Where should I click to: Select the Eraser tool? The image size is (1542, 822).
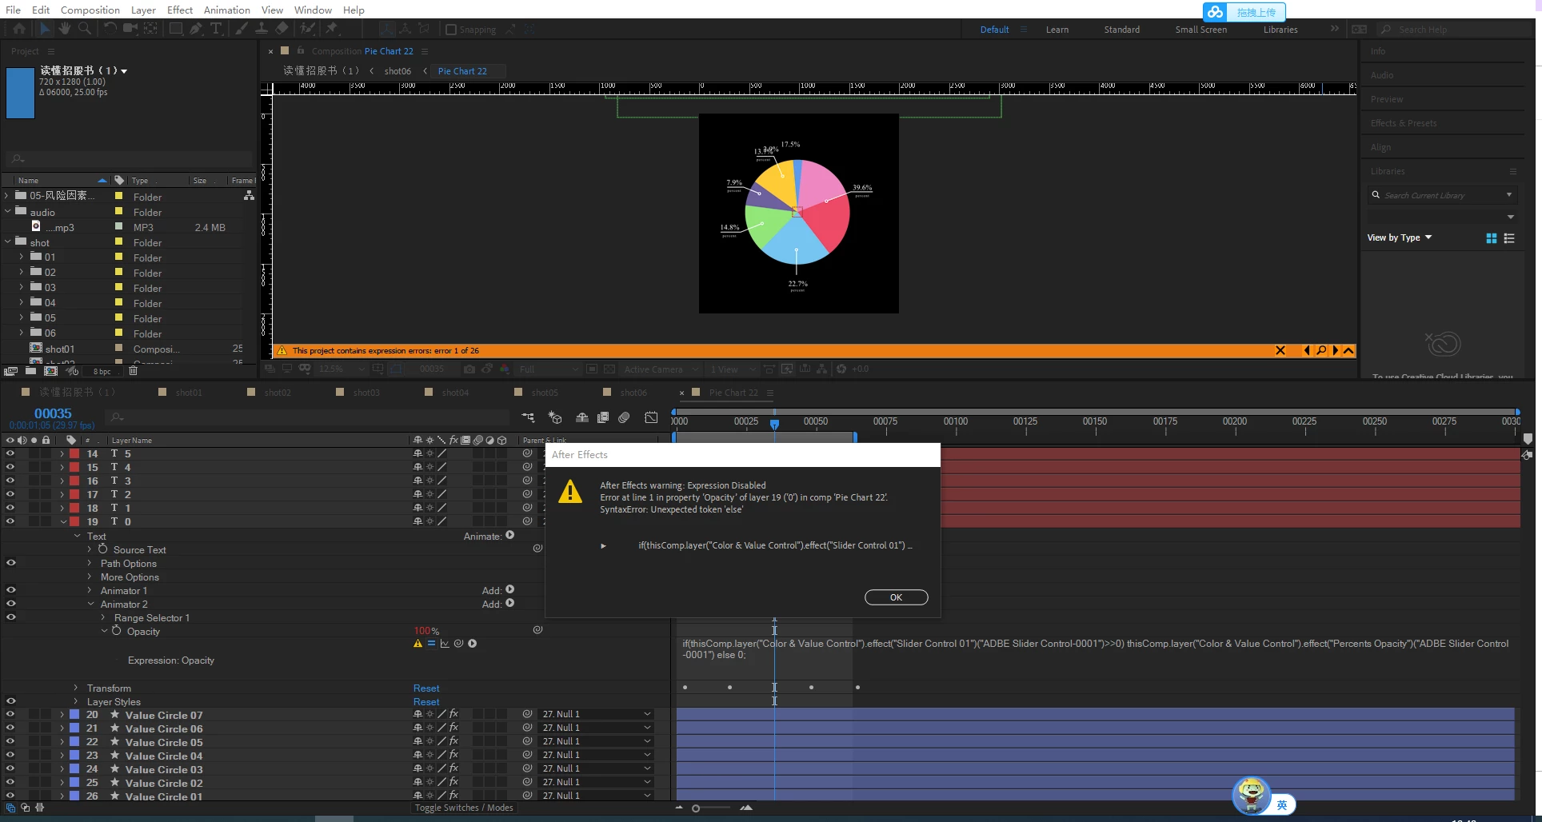[x=282, y=29]
